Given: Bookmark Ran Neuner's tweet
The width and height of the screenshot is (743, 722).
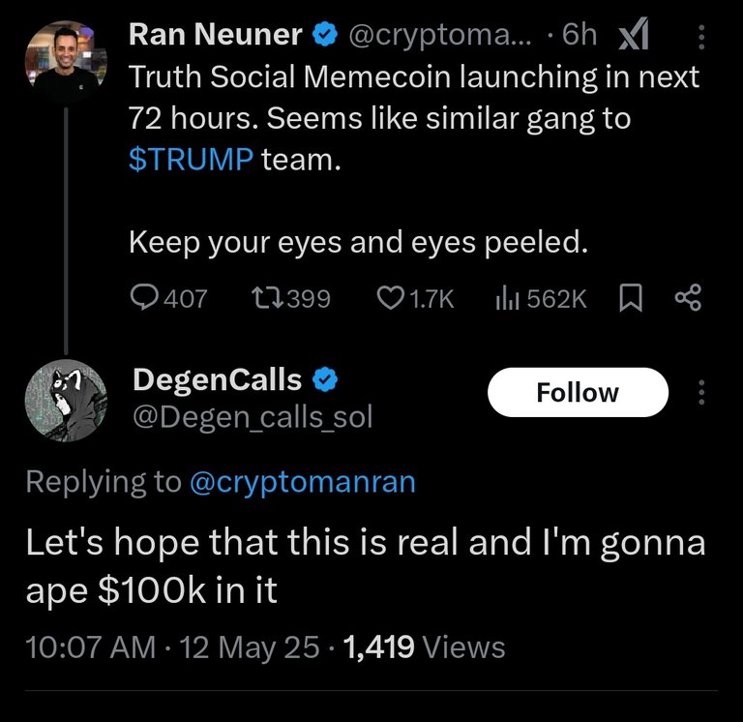Looking at the screenshot, I should (x=631, y=298).
